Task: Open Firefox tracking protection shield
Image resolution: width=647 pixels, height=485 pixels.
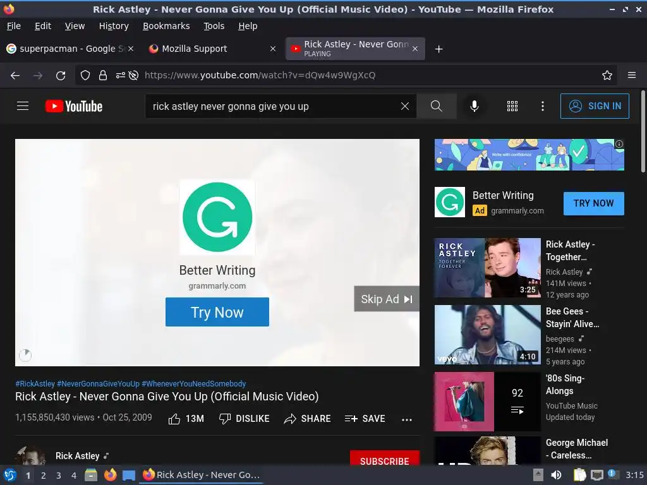Action: [x=85, y=76]
